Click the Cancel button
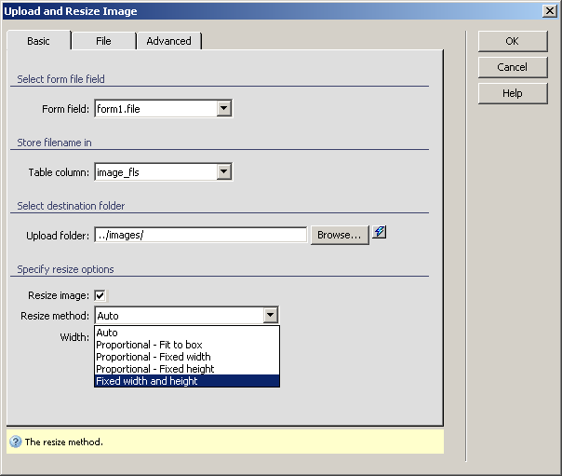 (x=512, y=67)
